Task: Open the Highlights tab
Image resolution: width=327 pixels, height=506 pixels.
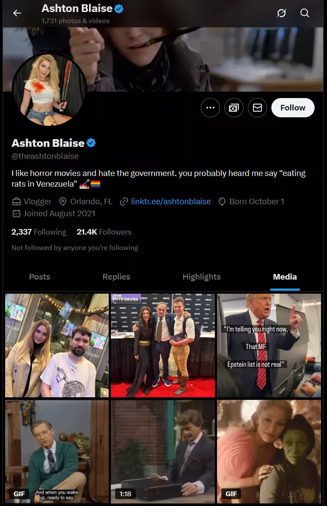Action: pos(202,277)
